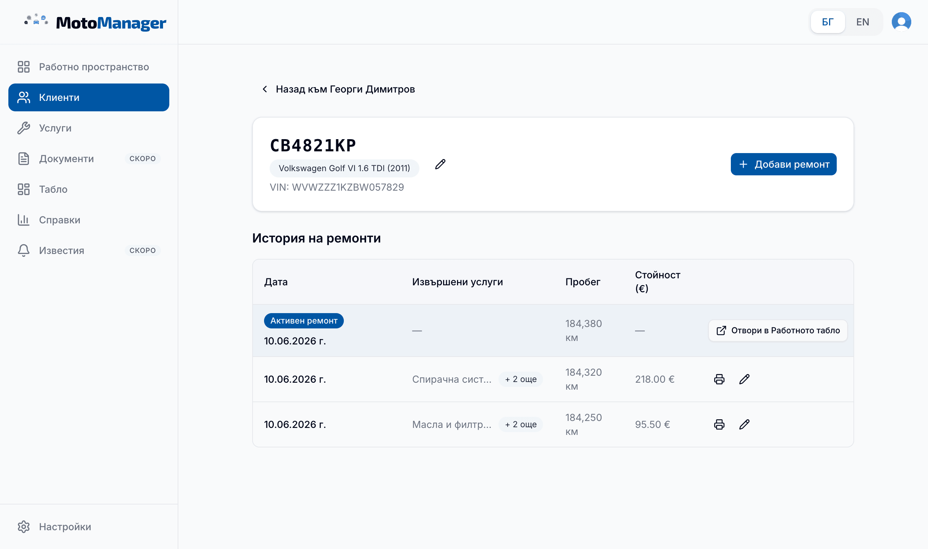This screenshot has width=928, height=549.
Task: Print the 95.50 € repair record
Action: (719, 424)
